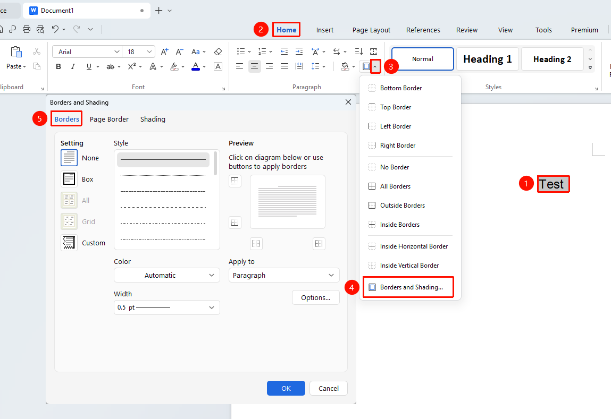Open border Options... in the dialog

click(316, 297)
